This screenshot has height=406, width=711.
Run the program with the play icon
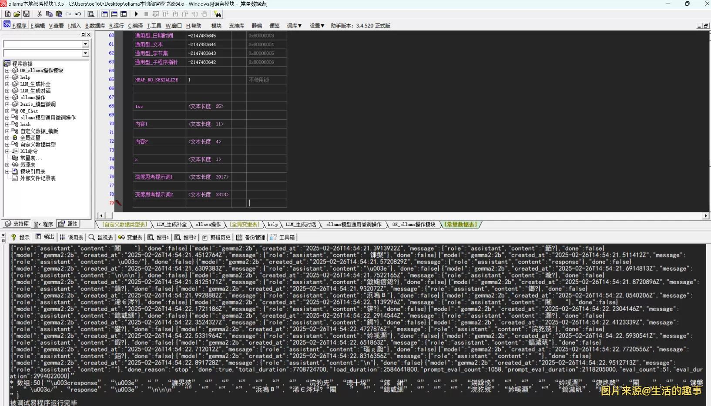(136, 14)
